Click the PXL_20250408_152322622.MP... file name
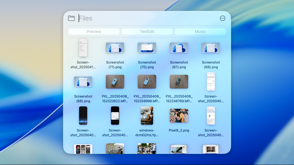Viewport: 294px width, 165px height. pyautogui.click(x=115, y=99)
